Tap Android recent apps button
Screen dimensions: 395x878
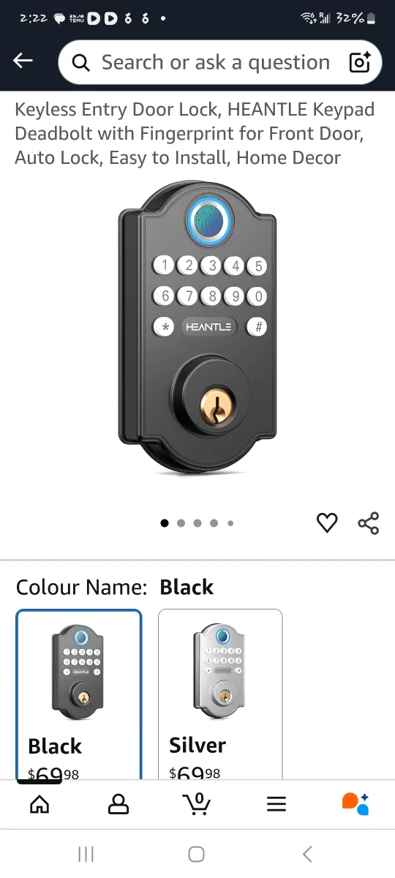(86, 854)
